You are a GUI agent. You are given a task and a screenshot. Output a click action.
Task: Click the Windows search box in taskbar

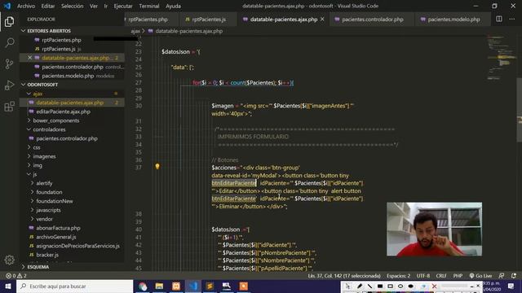[x=74, y=286]
